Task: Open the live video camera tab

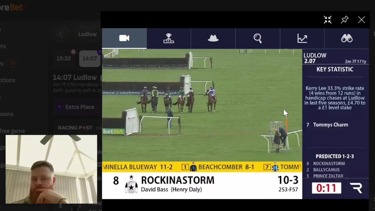Action: [x=124, y=38]
